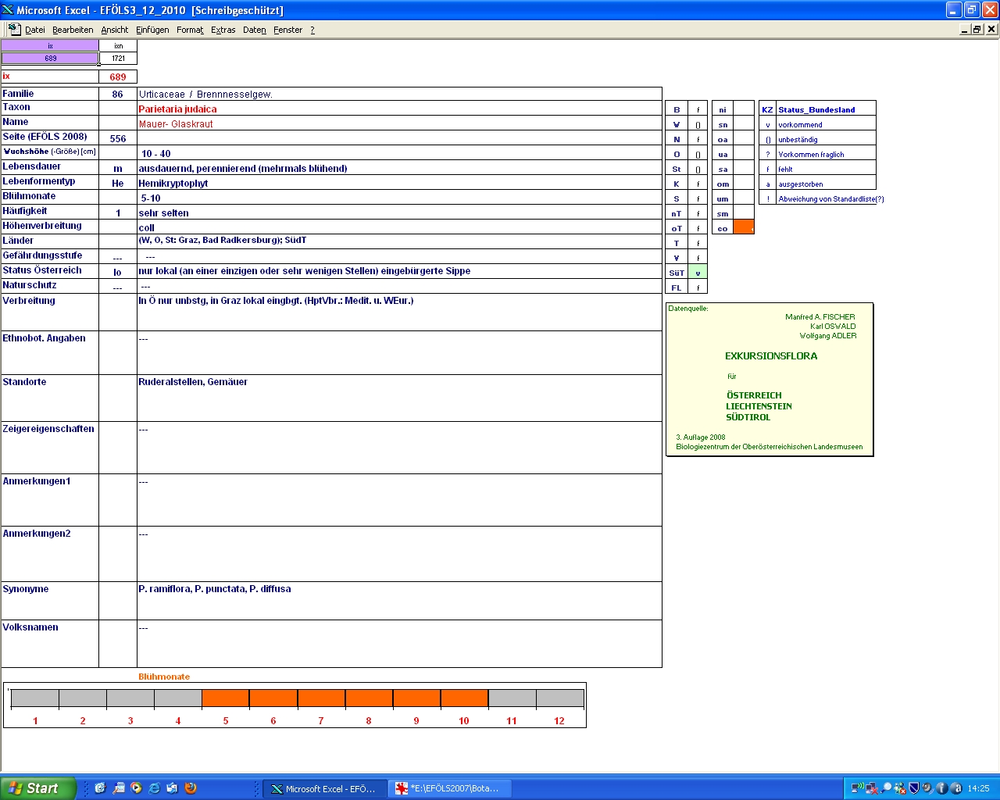Open the Daten menu

[x=255, y=30]
